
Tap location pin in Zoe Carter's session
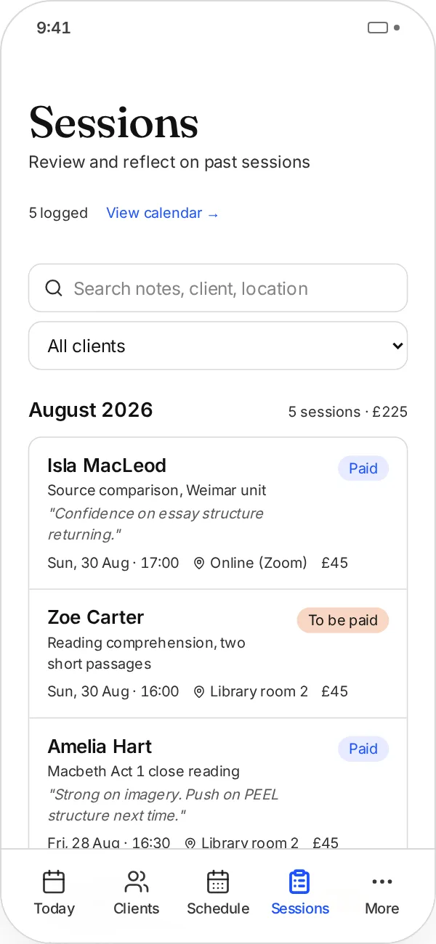click(199, 691)
